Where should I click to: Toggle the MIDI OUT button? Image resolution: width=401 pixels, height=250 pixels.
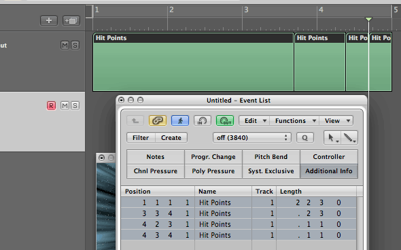(225, 121)
